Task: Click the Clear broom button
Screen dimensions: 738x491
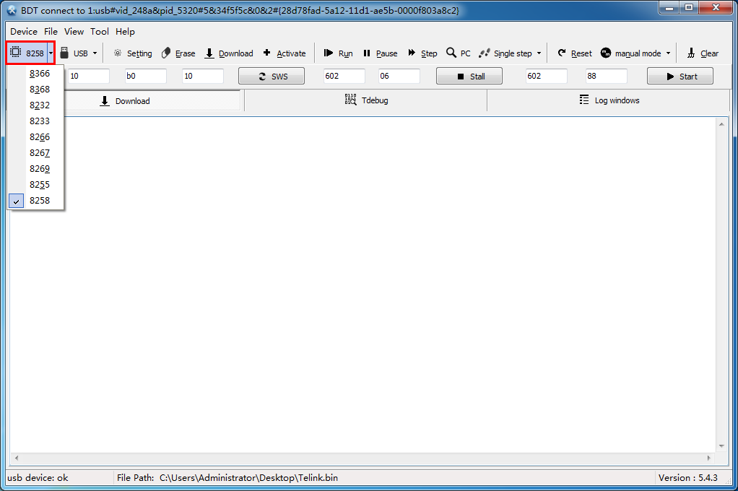Action: pyautogui.click(x=702, y=53)
